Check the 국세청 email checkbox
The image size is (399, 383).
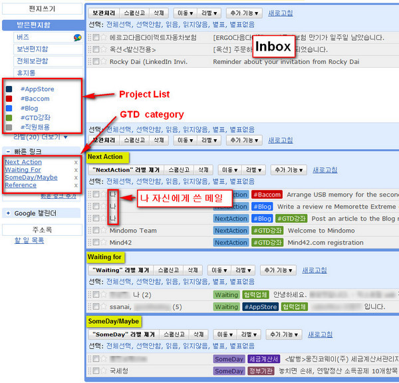click(x=96, y=371)
